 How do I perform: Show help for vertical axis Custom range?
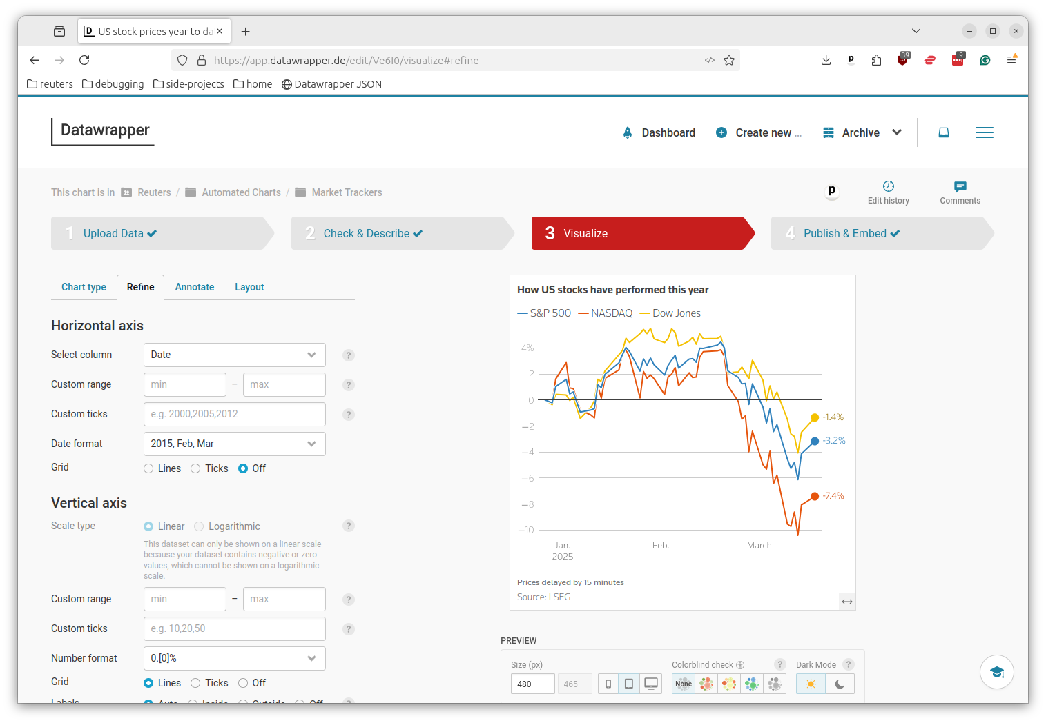(x=349, y=600)
